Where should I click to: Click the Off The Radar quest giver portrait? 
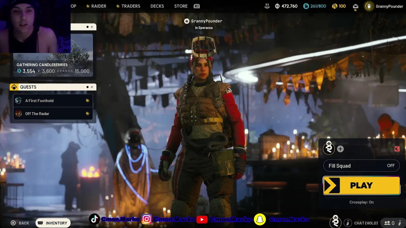pos(18,114)
